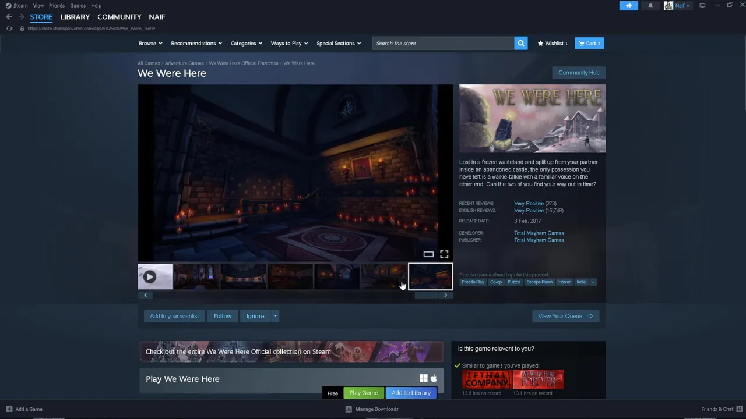
Task: Play the trailer thumbnail
Action: 155,277
